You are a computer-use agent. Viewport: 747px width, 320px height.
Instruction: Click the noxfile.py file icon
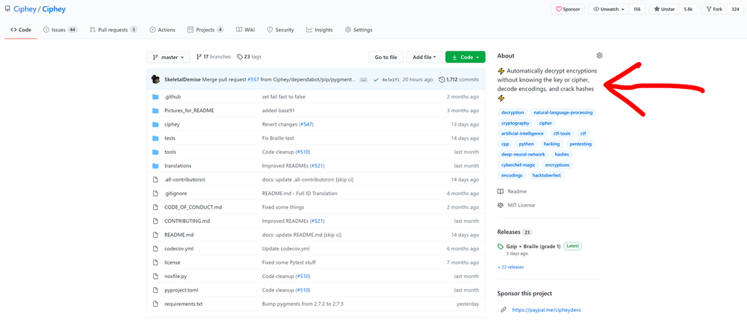click(x=155, y=277)
